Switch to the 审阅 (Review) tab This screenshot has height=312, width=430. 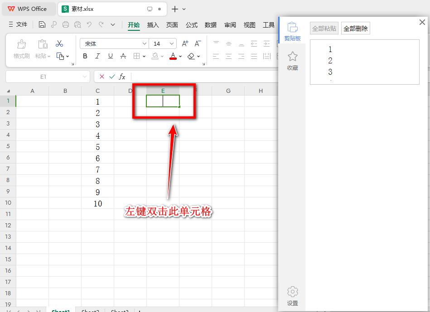pos(230,25)
